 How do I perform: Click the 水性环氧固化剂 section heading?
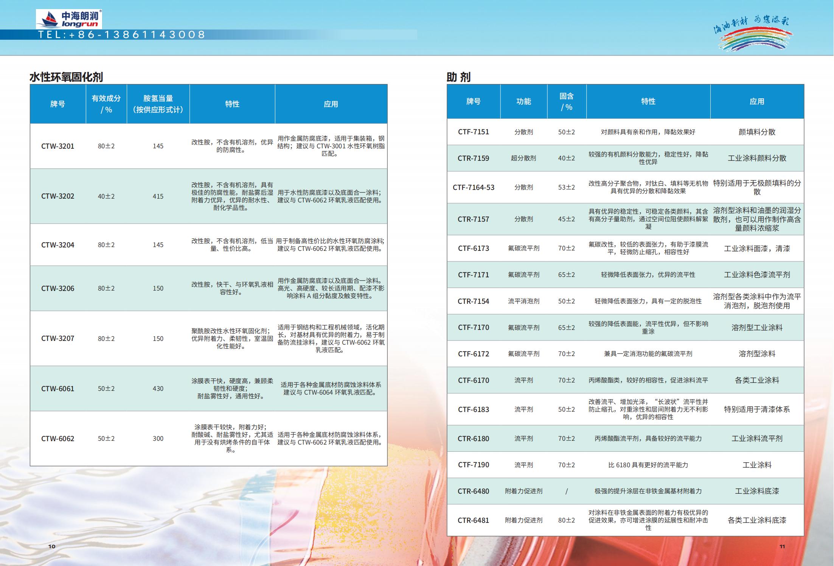[66, 77]
